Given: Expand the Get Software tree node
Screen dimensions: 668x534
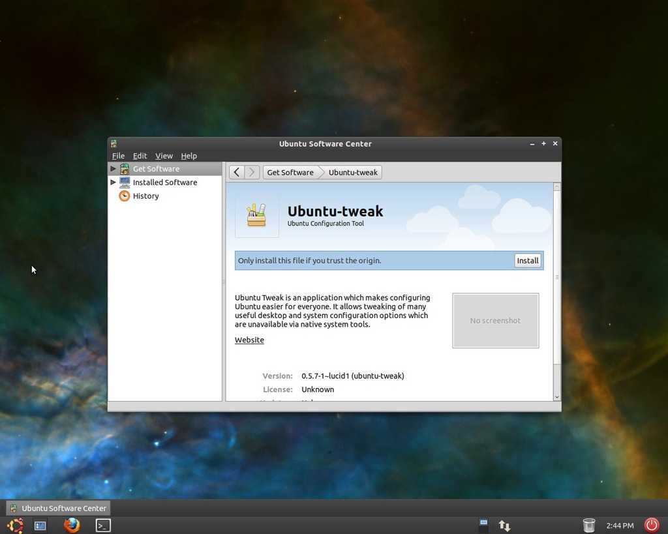Looking at the screenshot, I should coord(113,169).
